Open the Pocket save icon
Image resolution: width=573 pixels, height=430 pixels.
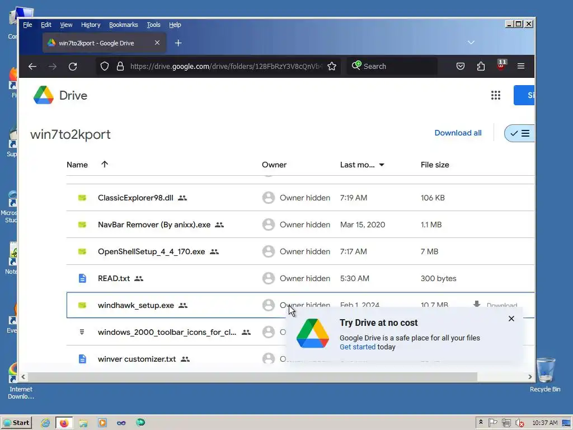(x=461, y=66)
